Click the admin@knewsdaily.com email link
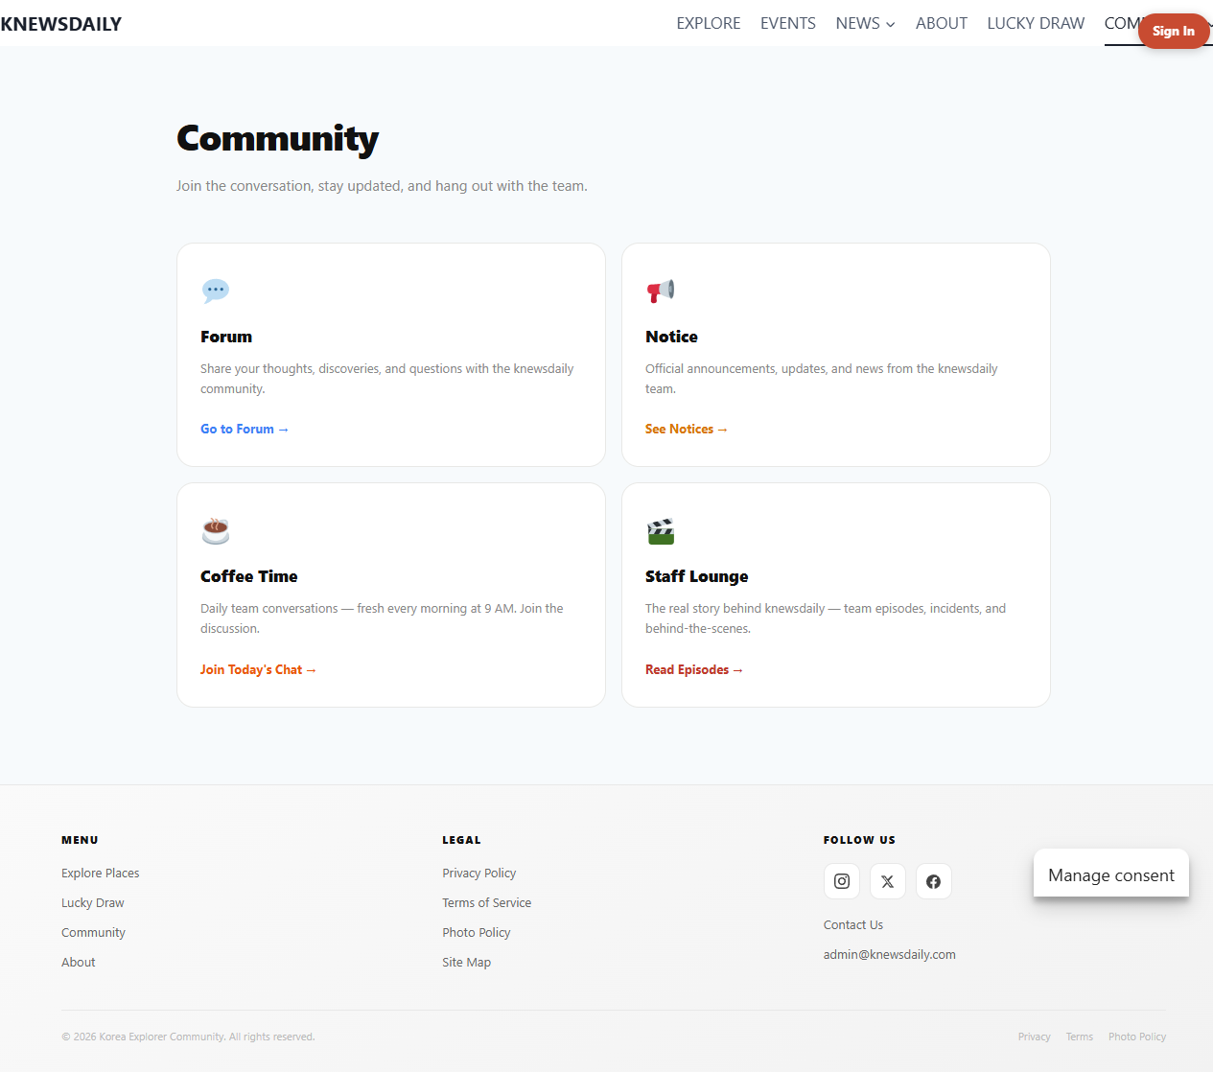Image resolution: width=1213 pixels, height=1072 pixels. coord(889,954)
